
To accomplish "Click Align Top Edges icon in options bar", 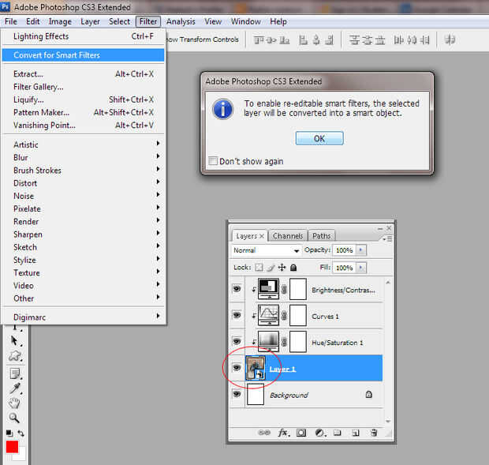I will click(259, 40).
